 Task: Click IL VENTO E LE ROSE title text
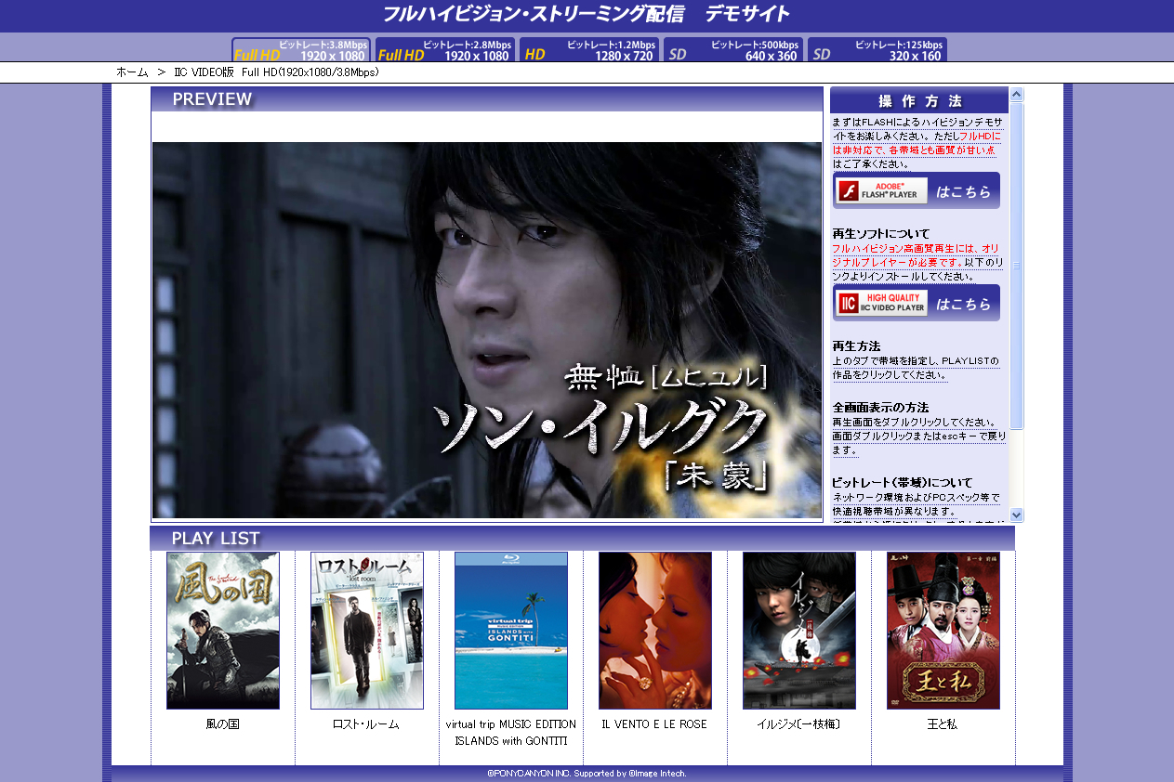pyautogui.click(x=654, y=724)
